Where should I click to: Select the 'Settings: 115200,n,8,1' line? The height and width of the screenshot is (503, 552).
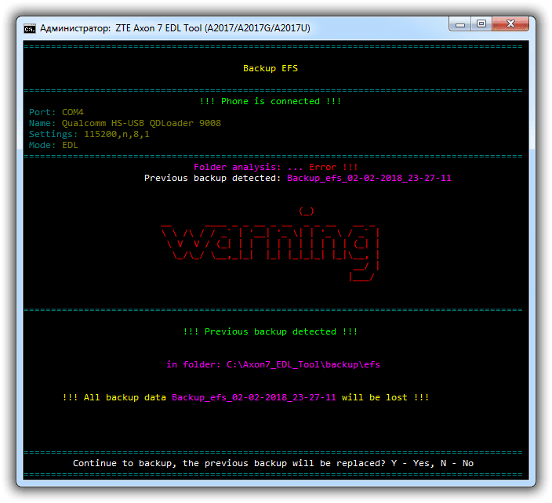(89, 134)
